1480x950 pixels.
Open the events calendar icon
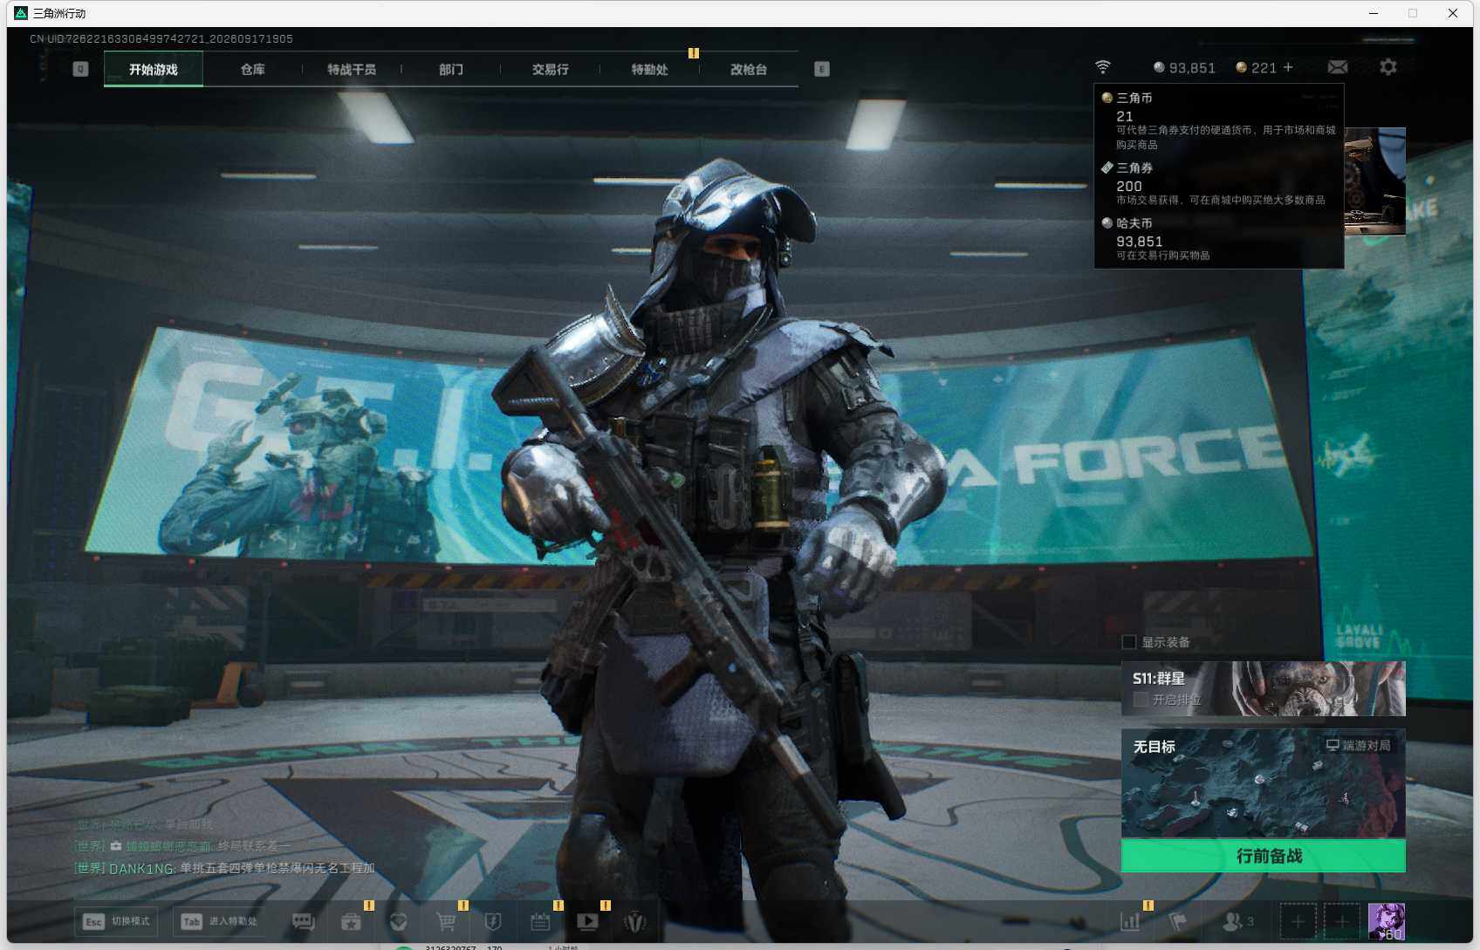point(540,922)
